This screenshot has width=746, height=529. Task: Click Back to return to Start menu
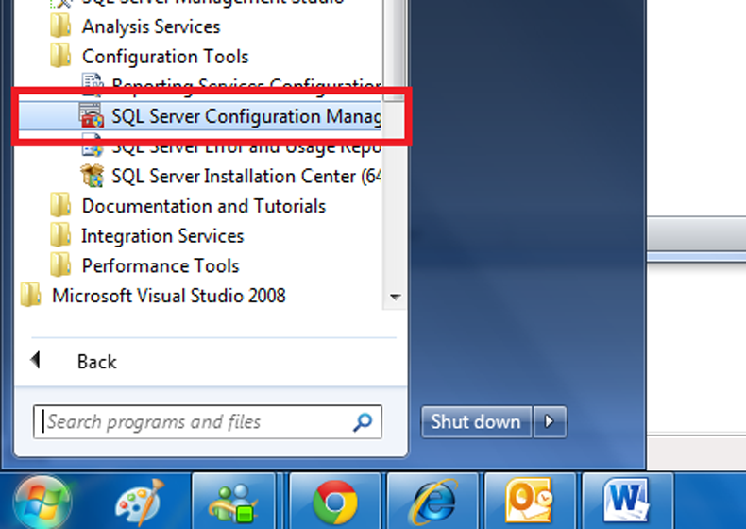pyautogui.click(x=96, y=362)
